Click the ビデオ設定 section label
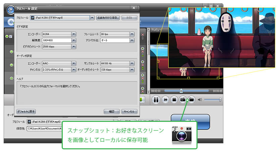This screenshot has height=151, width=277. 22,27
